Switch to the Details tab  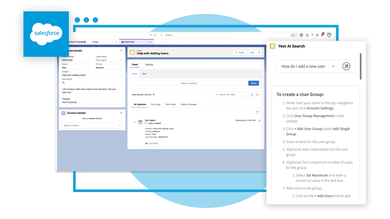(x=149, y=65)
